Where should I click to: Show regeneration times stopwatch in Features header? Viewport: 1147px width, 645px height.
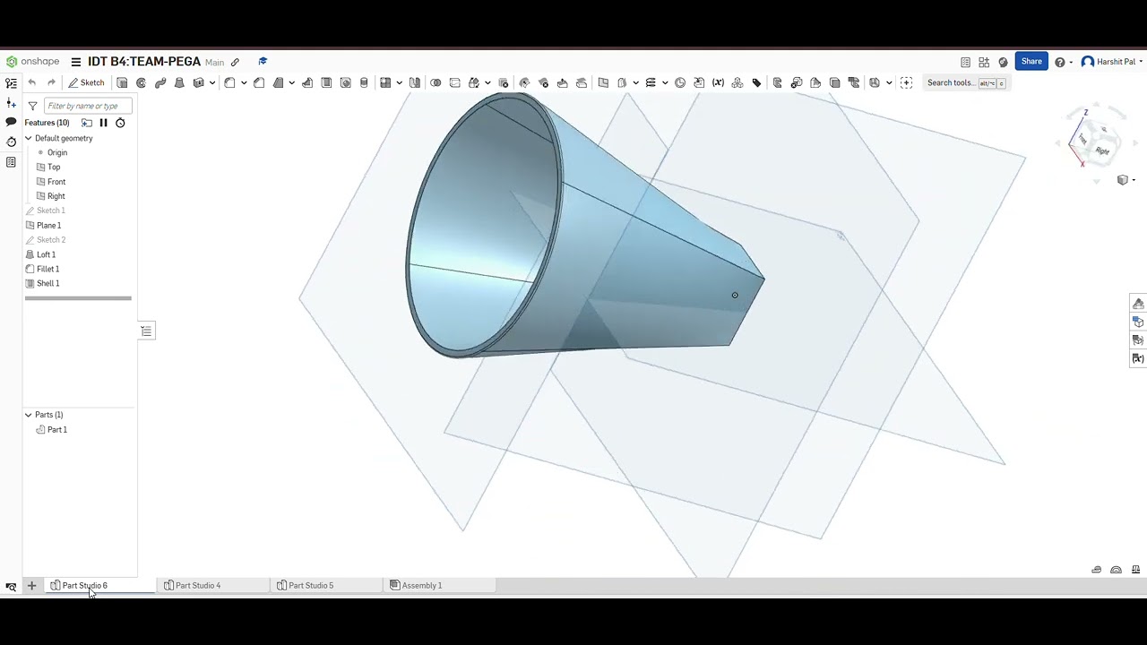(120, 123)
